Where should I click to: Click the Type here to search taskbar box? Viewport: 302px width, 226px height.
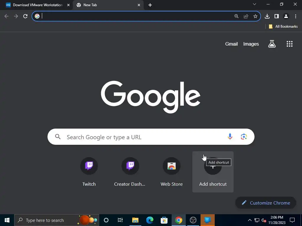pos(57,220)
